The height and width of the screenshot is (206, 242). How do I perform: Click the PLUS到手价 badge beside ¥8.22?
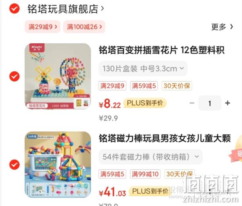tap(145, 103)
